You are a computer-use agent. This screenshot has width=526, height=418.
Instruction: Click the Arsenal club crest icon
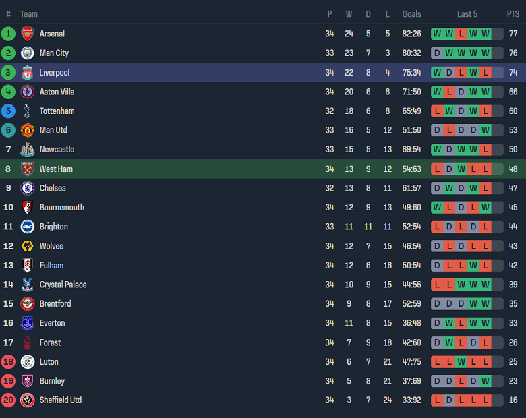[x=27, y=34]
